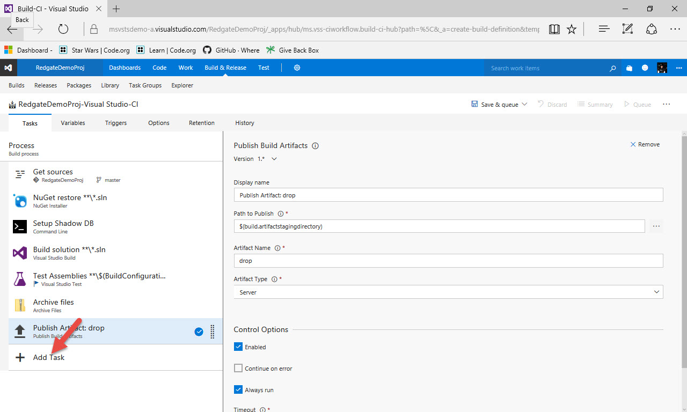Switch to the History tab
This screenshot has width=687, height=412.
245,123
